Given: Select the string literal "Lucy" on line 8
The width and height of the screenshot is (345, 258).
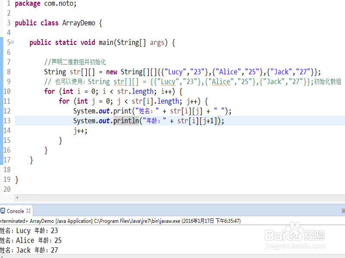Looking at the screenshot, I should pyautogui.click(x=175, y=71).
